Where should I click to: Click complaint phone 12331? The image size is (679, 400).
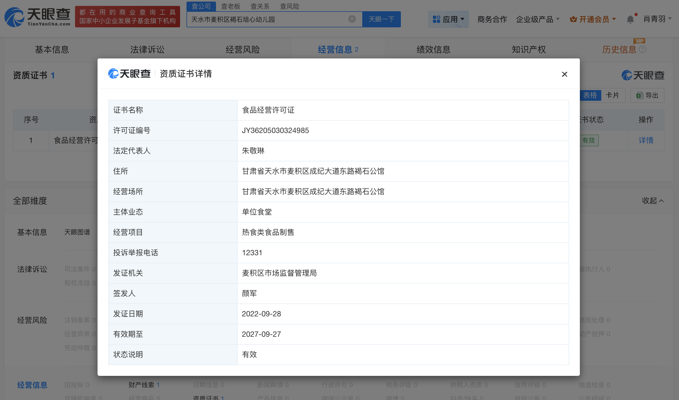252,253
